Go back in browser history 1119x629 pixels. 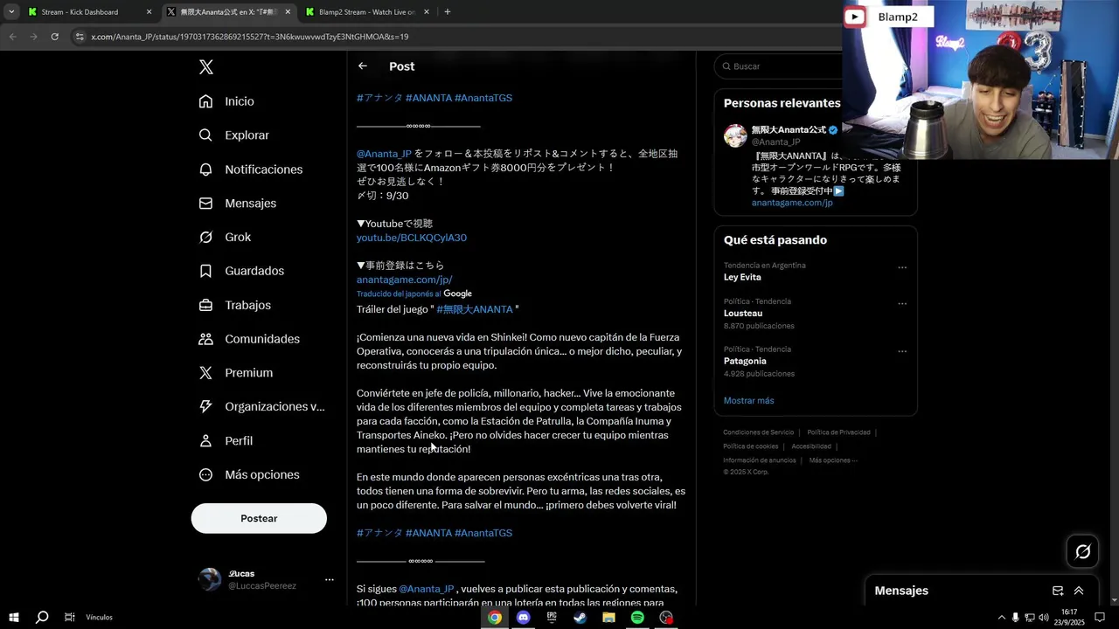pyautogui.click(x=12, y=37)
